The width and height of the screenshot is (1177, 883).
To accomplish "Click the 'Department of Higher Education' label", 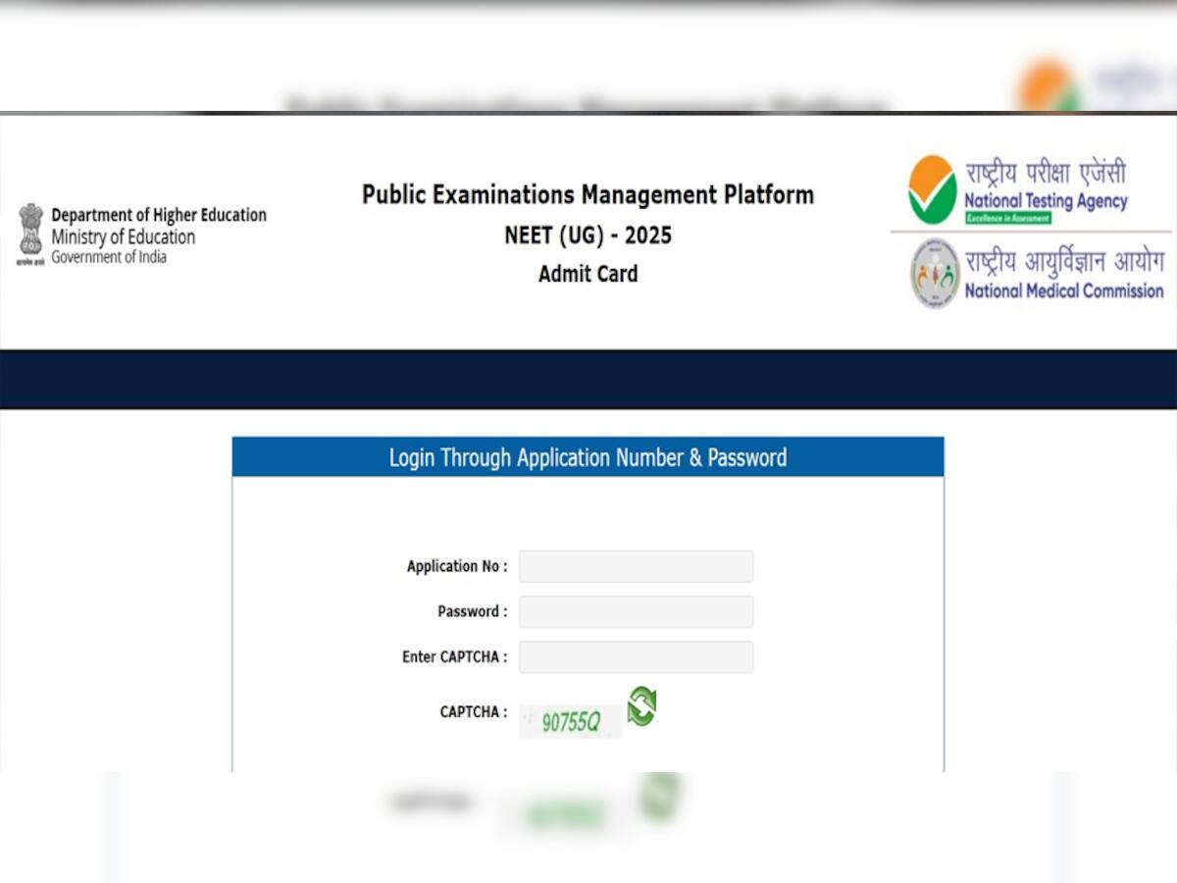I will coord(160,215).
